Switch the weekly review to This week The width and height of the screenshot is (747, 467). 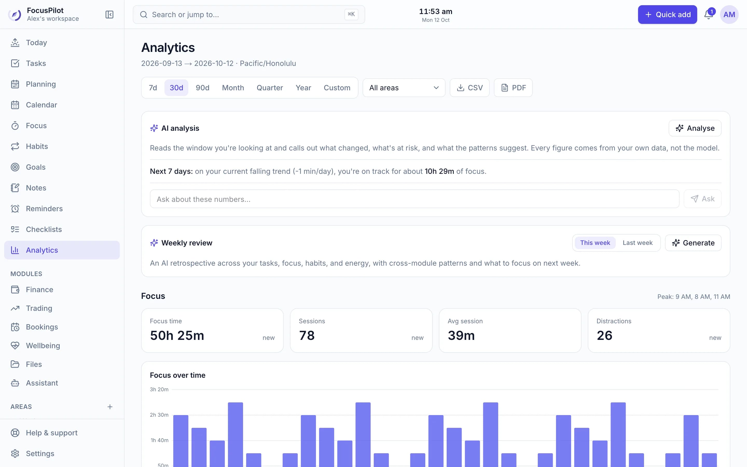(x=595, y=243)
